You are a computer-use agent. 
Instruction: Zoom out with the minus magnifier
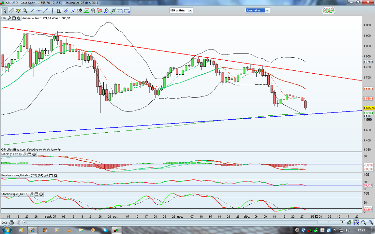pyautogui.click(x=364, y=223)
